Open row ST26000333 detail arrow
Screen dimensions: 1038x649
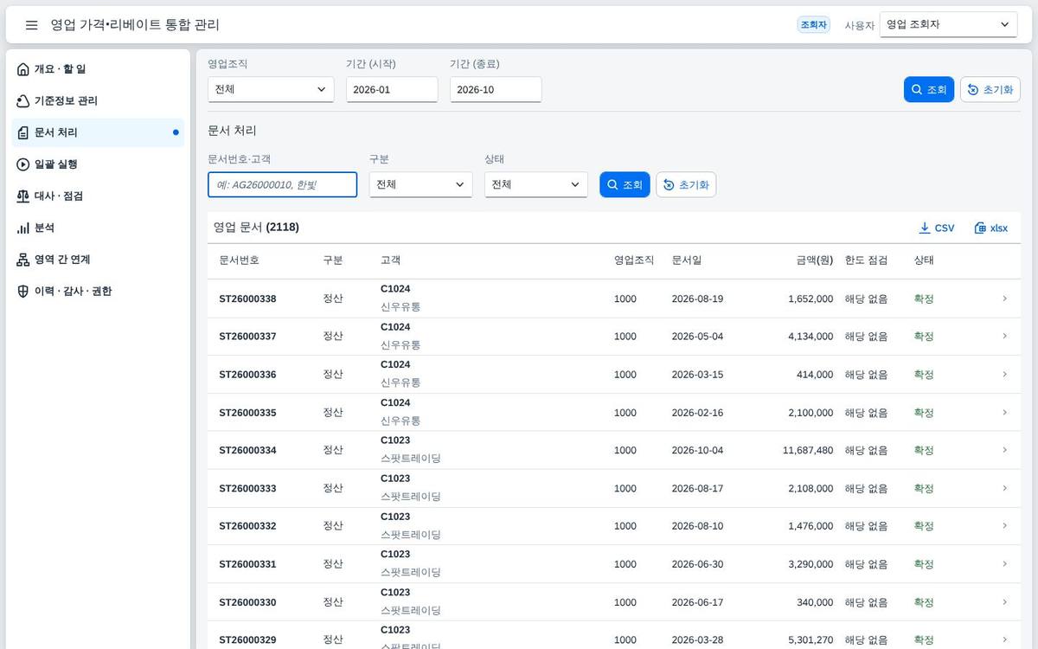pos(1004,488)
